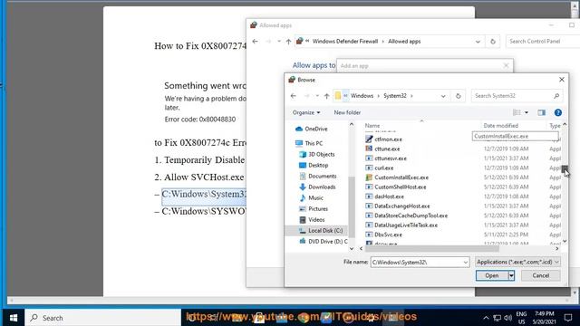Show hidden system tray icons
Screen dimensions: 580x326
(486, 318)
